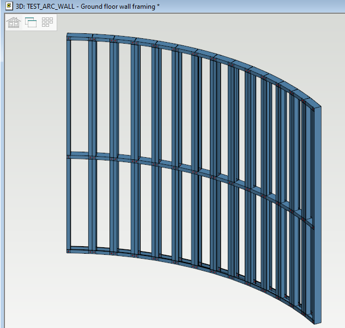345x328 pixels.
Task: Select the second stud from the left
Action: [93, 98]
